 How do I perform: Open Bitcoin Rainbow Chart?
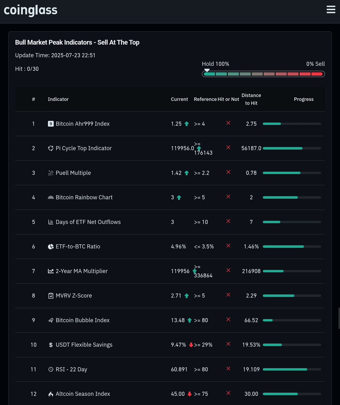(x=84, y=197)
